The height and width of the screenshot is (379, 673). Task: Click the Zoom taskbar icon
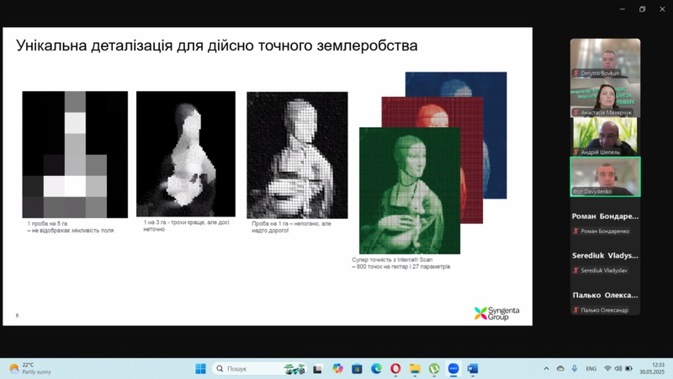pos(453,369)
